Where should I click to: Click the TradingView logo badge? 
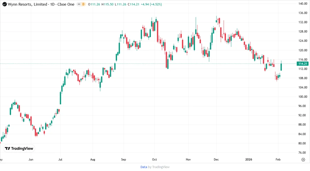pos(19,149)
